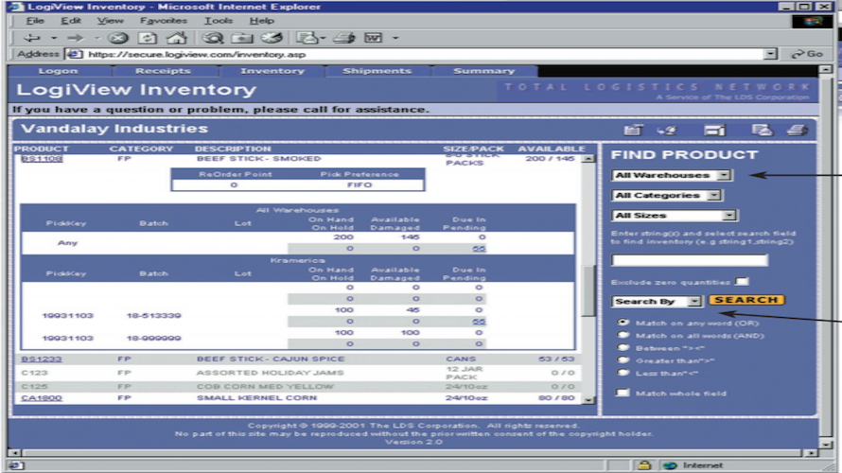The image size is (842, 473).
Task: Click the page icon beside the address URL
Action: coord(74,54)
